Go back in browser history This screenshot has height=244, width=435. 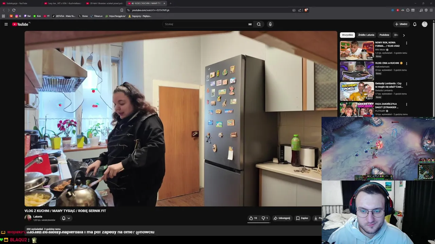[x=4, y=10]
